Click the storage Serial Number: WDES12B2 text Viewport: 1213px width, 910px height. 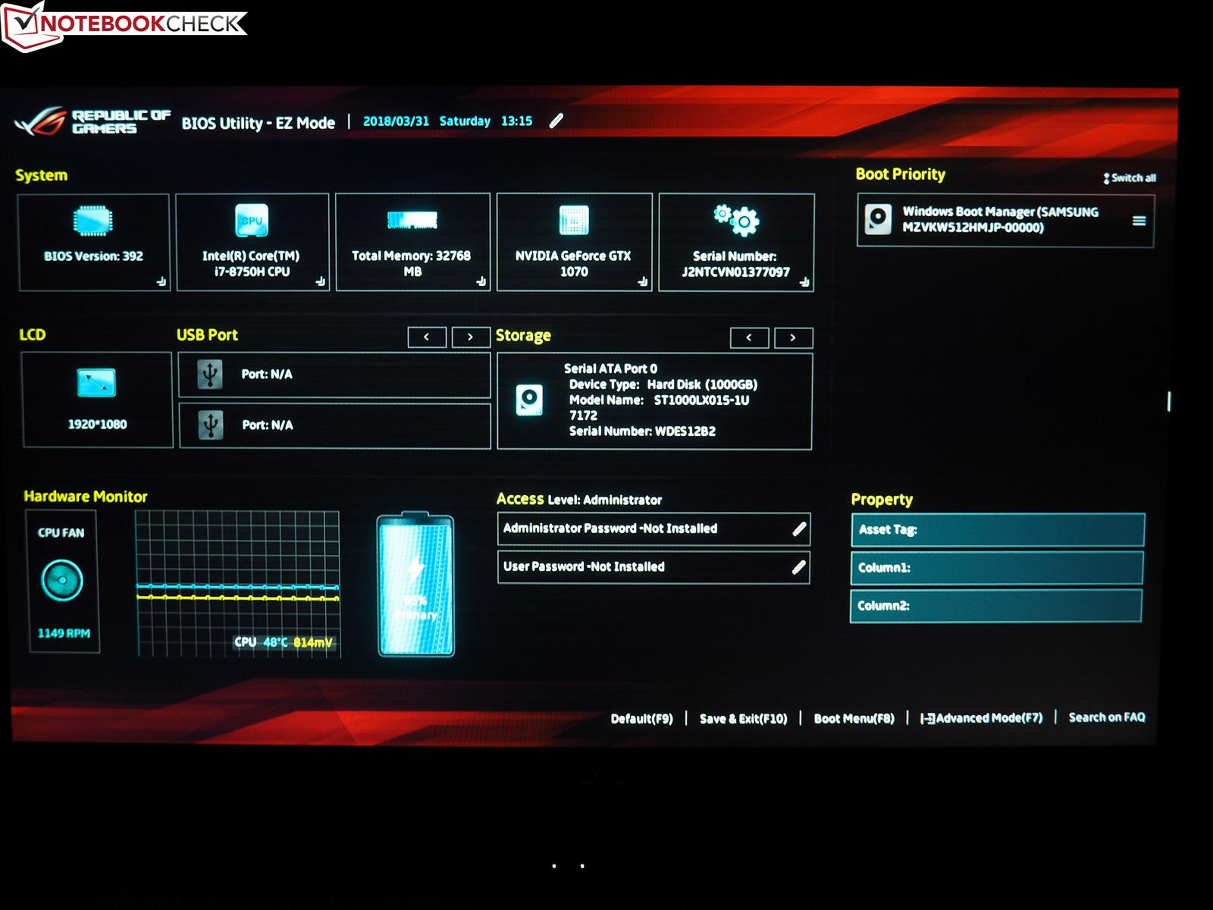point(642,431)
